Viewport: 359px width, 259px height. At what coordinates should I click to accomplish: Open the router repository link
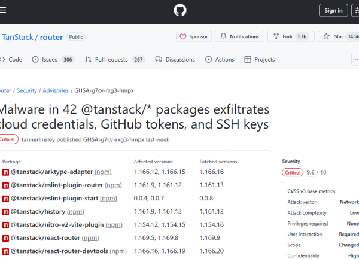pyautogui.click(x=51, y=37)
